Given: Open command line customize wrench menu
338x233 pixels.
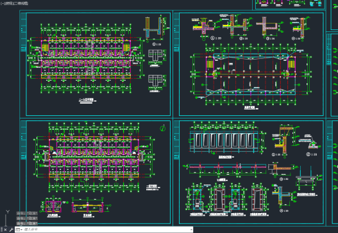Looking at the screenshot, I should pyautogui.click(x=11, y=230).
